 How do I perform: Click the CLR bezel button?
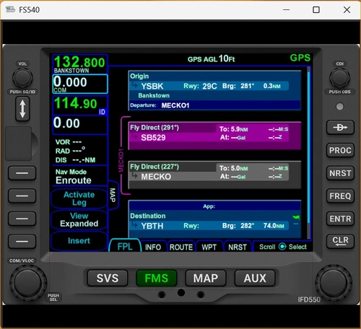coord(340,241)
